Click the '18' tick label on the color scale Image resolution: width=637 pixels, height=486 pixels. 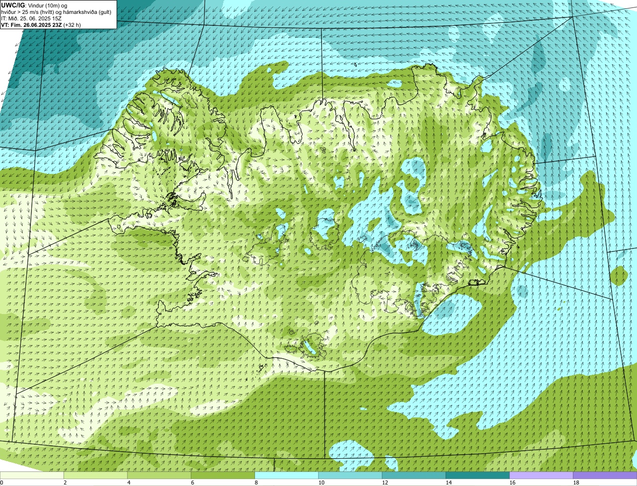[576, 483]
